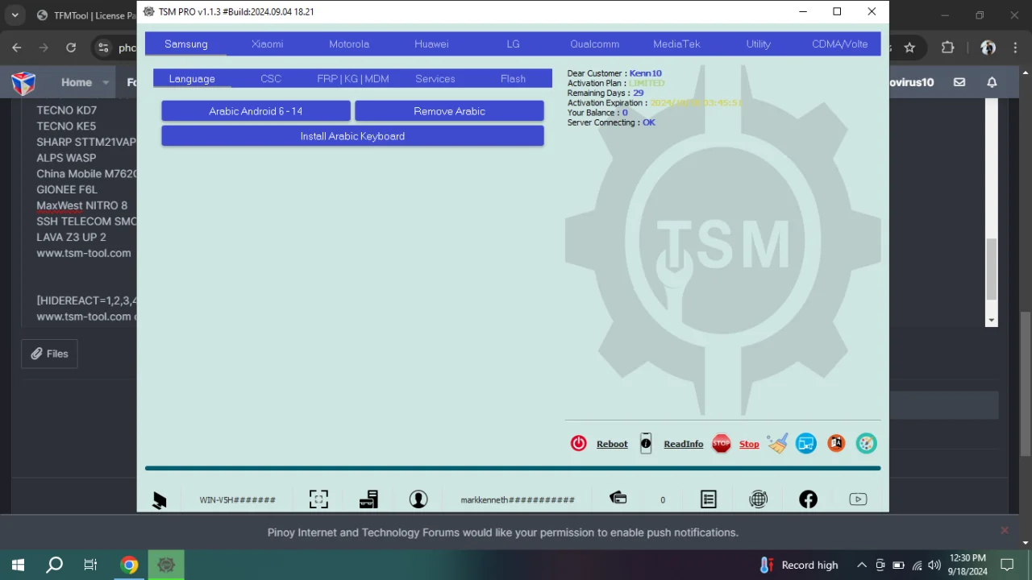The image size is (1032, 580).
Task: Switch to the Services sub-tab
Action: pyautogui.click(x=435, y=78)
